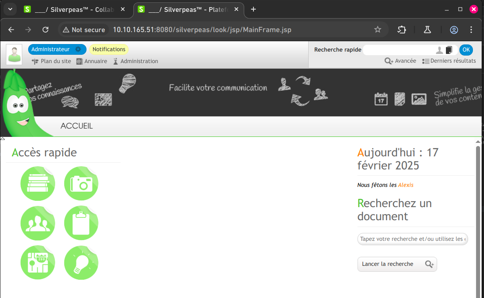Click the Recherchez un document heading
The width and height of the screenshot is (484, 298).
(395, 210)
